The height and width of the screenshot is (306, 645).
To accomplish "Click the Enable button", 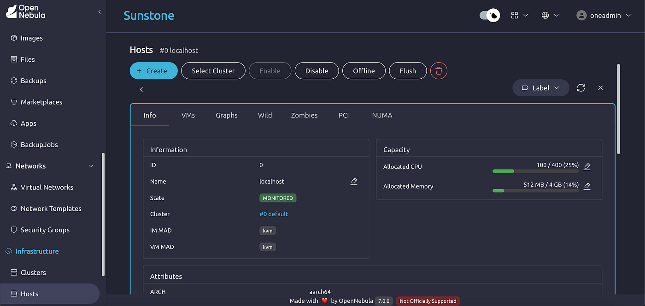I will point(270,71).
